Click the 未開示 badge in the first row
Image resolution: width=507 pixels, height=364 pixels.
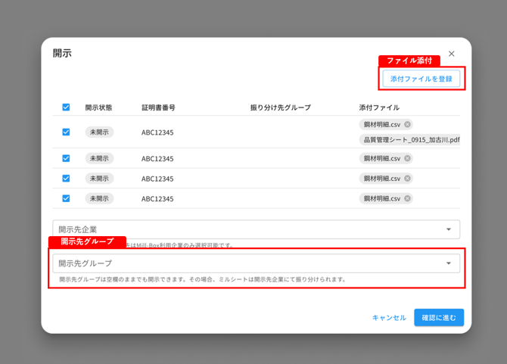[99, 132]
